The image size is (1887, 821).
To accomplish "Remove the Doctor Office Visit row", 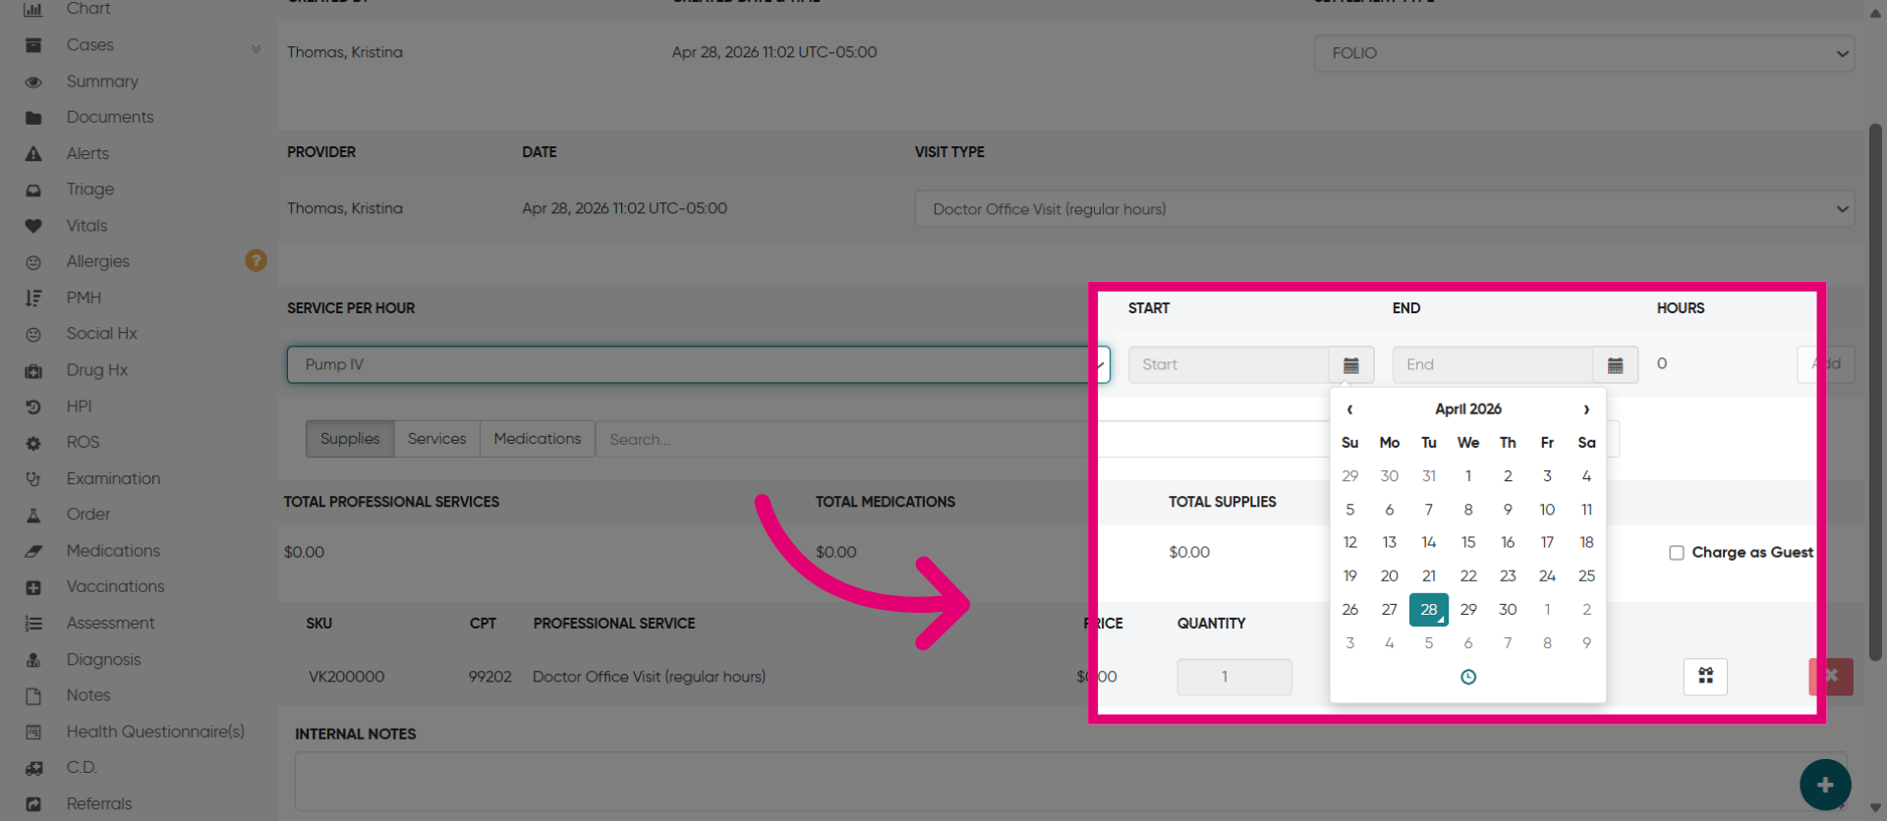I will click(x=1831, y=677).
